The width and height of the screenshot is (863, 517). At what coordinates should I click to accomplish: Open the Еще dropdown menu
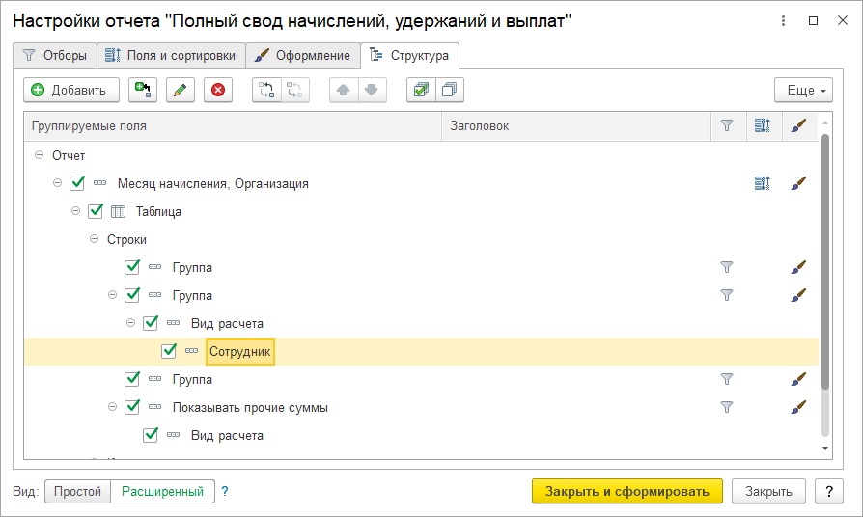point(803,90)
